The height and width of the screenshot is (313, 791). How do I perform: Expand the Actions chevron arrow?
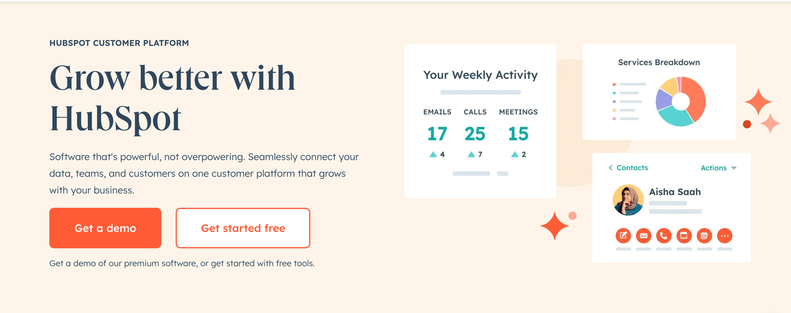point(734,168)
